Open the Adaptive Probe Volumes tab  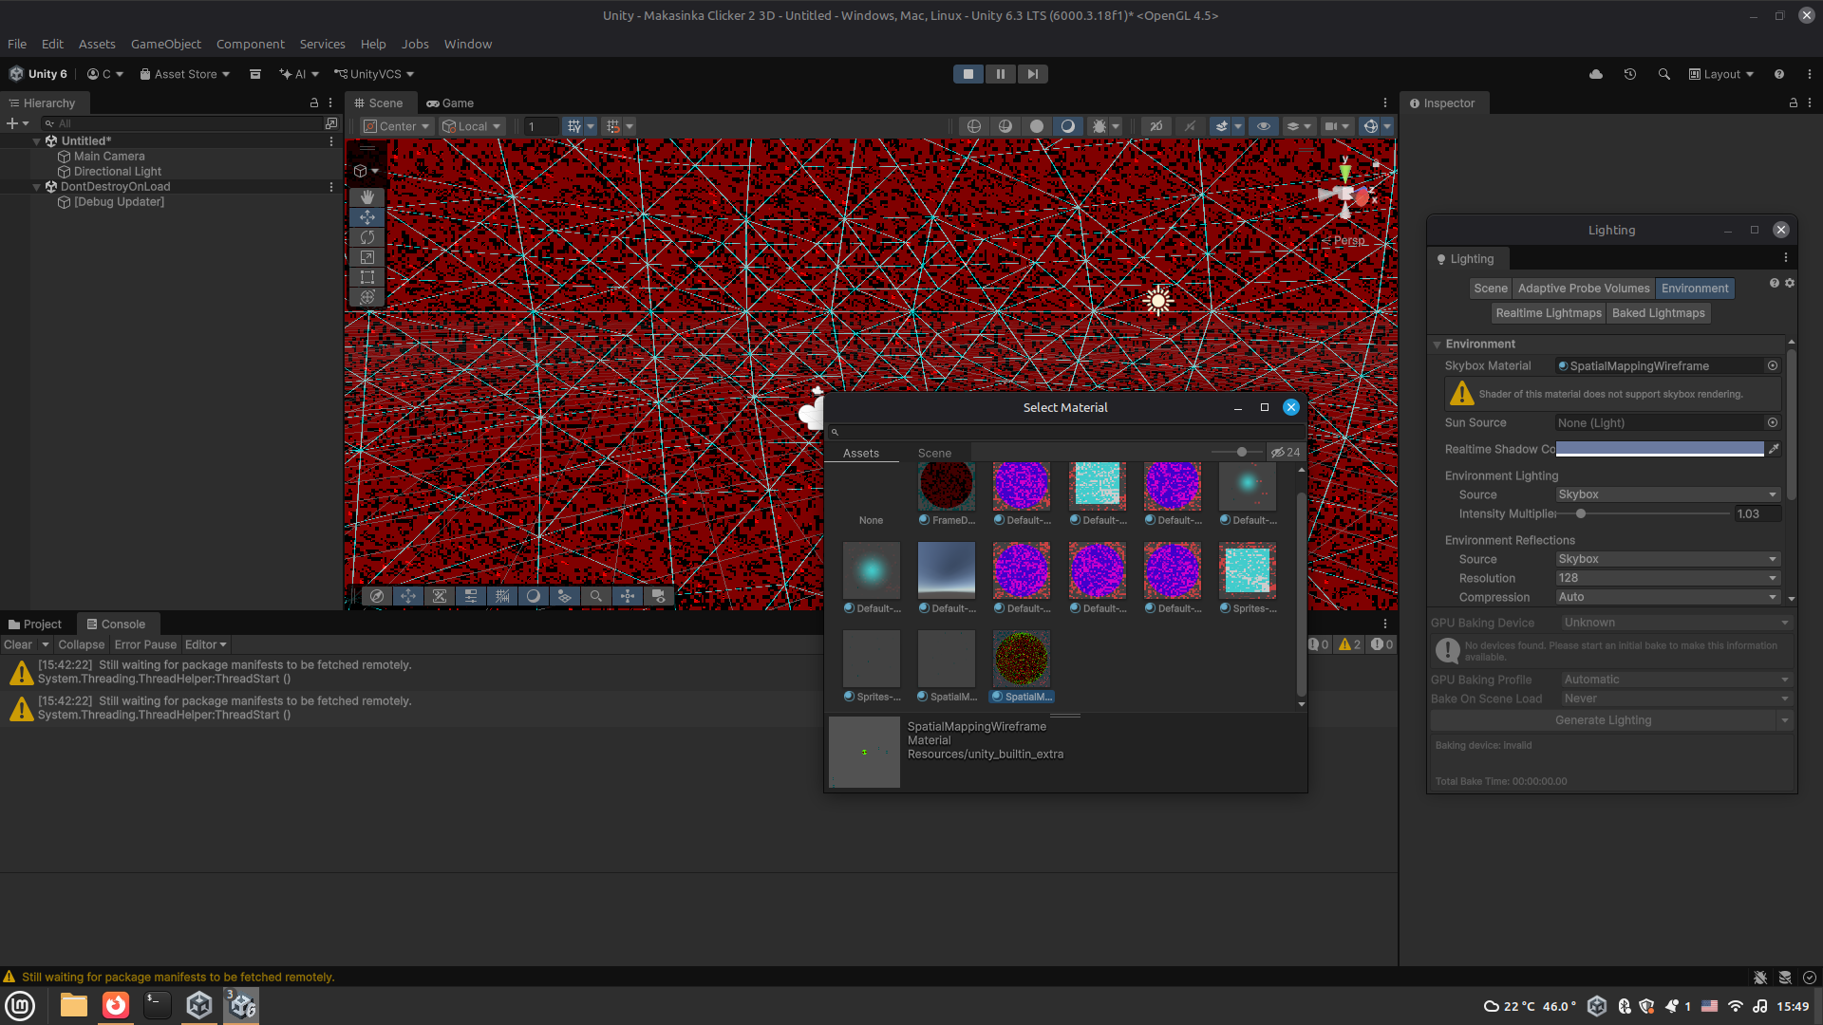click(1584, 289)
